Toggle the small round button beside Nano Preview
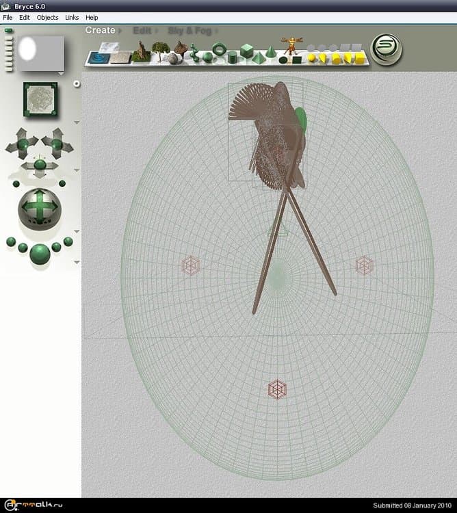This screenshot has width=457, height=513. (x=77, y=83)
